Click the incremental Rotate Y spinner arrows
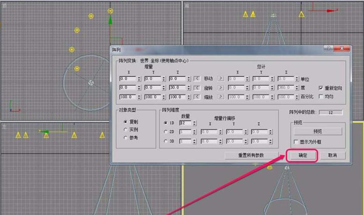The width and height of the screenshot is (364, 215). click(x=164, y=87)
